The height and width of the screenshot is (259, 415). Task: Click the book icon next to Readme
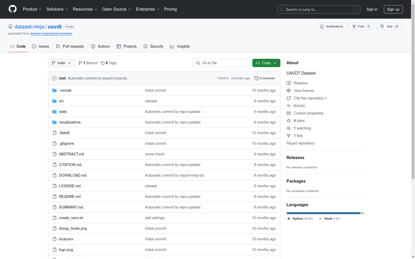[x=289, y=83]
